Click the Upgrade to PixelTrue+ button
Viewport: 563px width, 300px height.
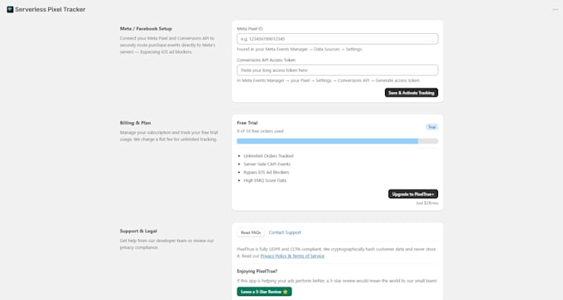tap(413, 194)
